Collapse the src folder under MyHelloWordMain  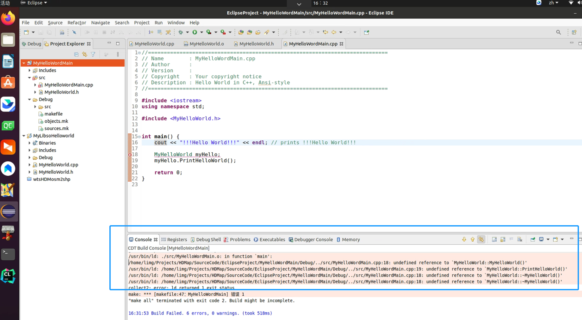[x=30, y=78]
